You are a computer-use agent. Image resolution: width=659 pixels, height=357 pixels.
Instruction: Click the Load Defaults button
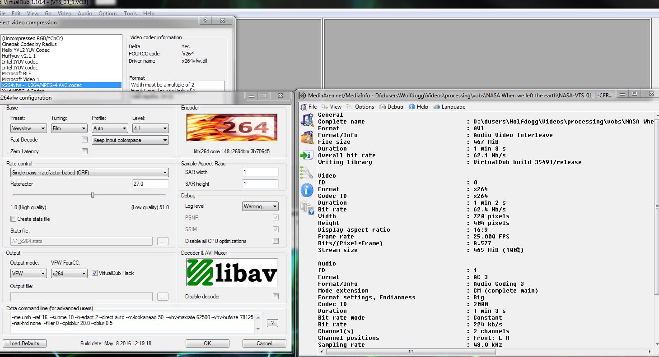click(24, 343)
